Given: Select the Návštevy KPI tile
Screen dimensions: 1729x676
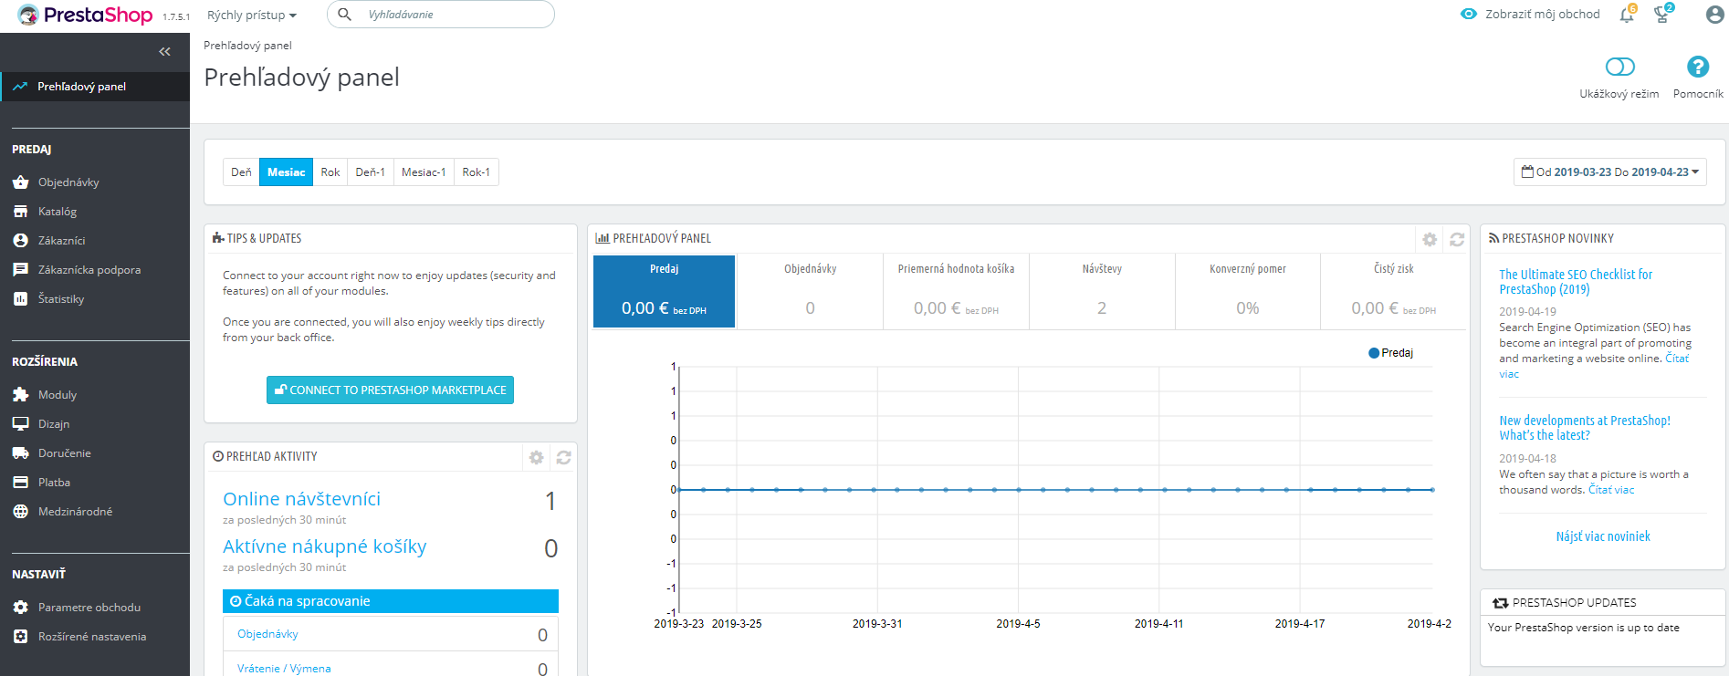Looking at the screenshot, I should coord(1102,291).
